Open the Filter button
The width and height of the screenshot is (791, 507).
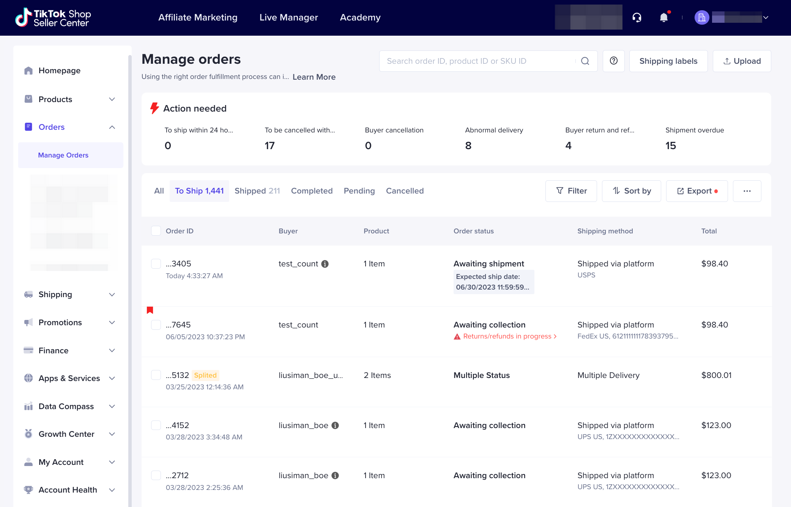571,191
